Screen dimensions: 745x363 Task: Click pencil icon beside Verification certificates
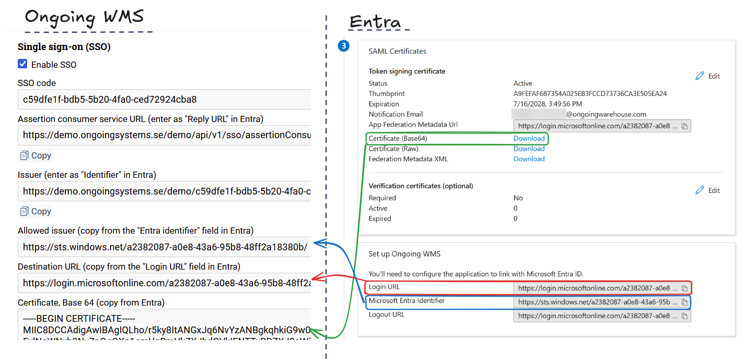700,190
